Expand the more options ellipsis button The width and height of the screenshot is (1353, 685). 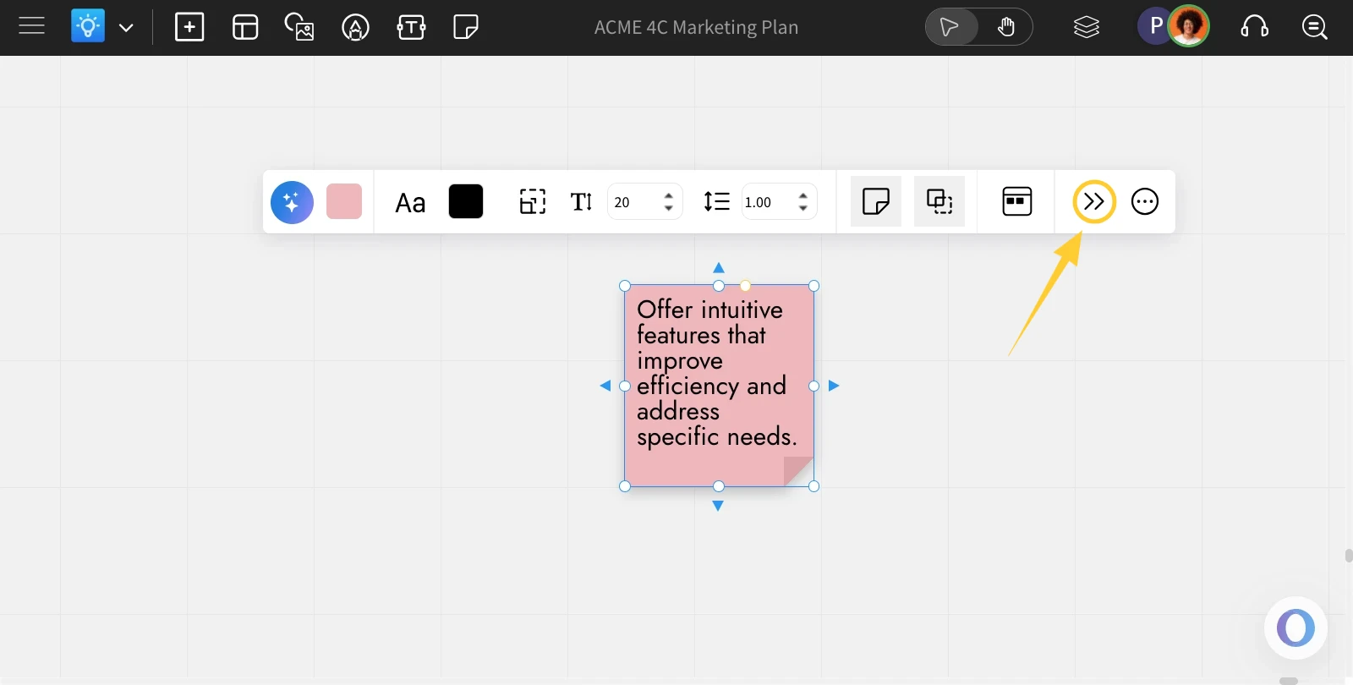tap(1145, 201)
